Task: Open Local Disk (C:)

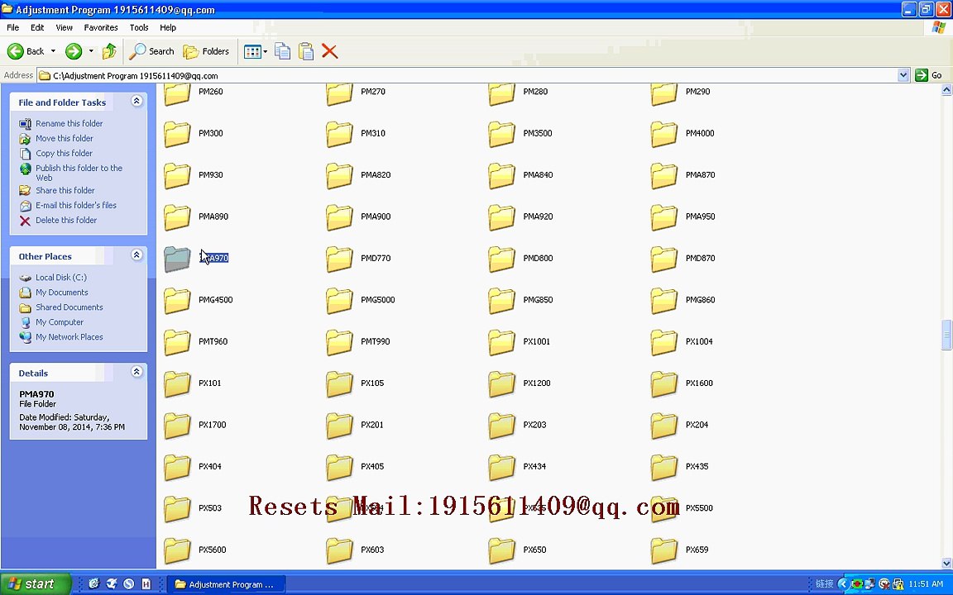Action: tap(60, 278)
